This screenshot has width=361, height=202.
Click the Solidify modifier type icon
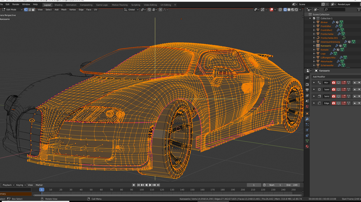point(319,97)
